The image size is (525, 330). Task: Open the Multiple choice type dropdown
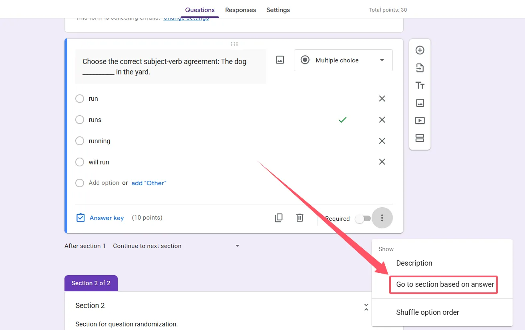point(343,60)
